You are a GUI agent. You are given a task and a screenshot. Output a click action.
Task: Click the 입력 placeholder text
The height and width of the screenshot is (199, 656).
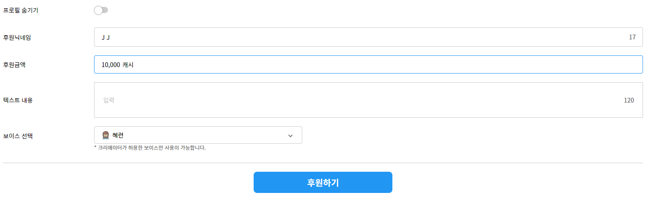pos(109,100)
